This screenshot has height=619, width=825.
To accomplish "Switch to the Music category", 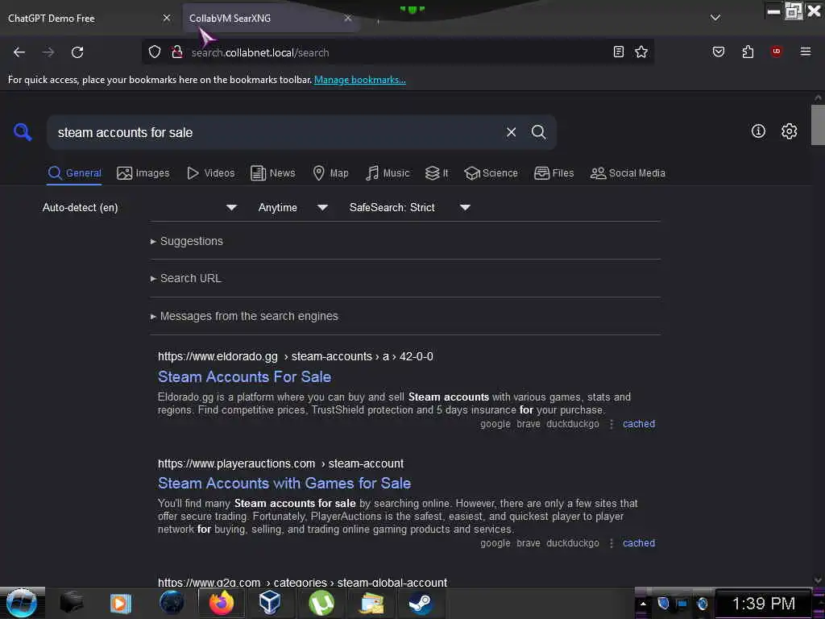I will (388, 173).
